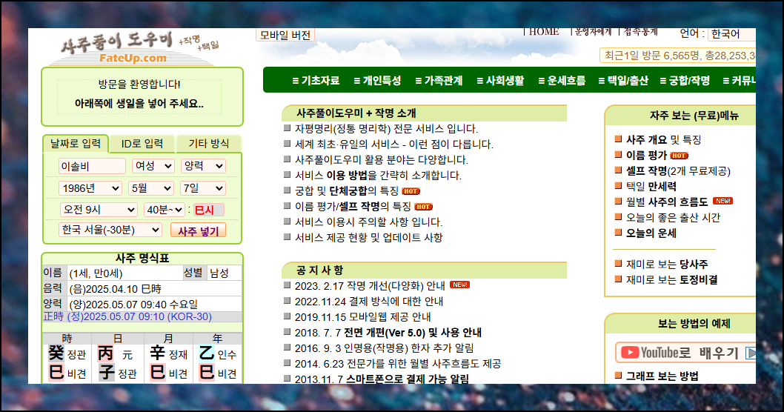Open 2014. 6.23 월별 사주흐름도 notice
Image resolution: width=784 pixels, height=412 pixels.
point(397,364)
